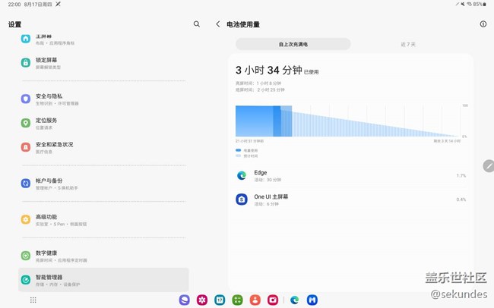Open Edge battery usage details

click(350, 176)
